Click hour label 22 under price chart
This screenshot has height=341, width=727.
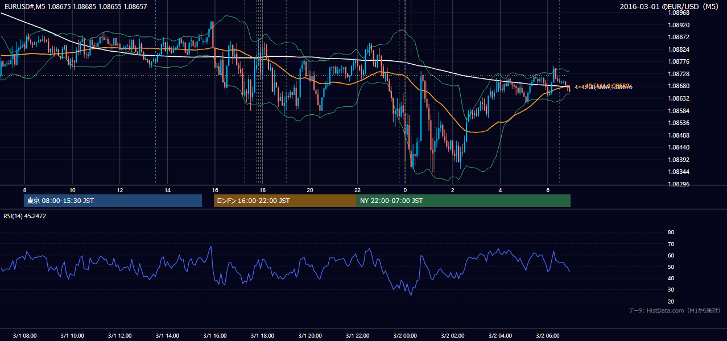(357, 190)
